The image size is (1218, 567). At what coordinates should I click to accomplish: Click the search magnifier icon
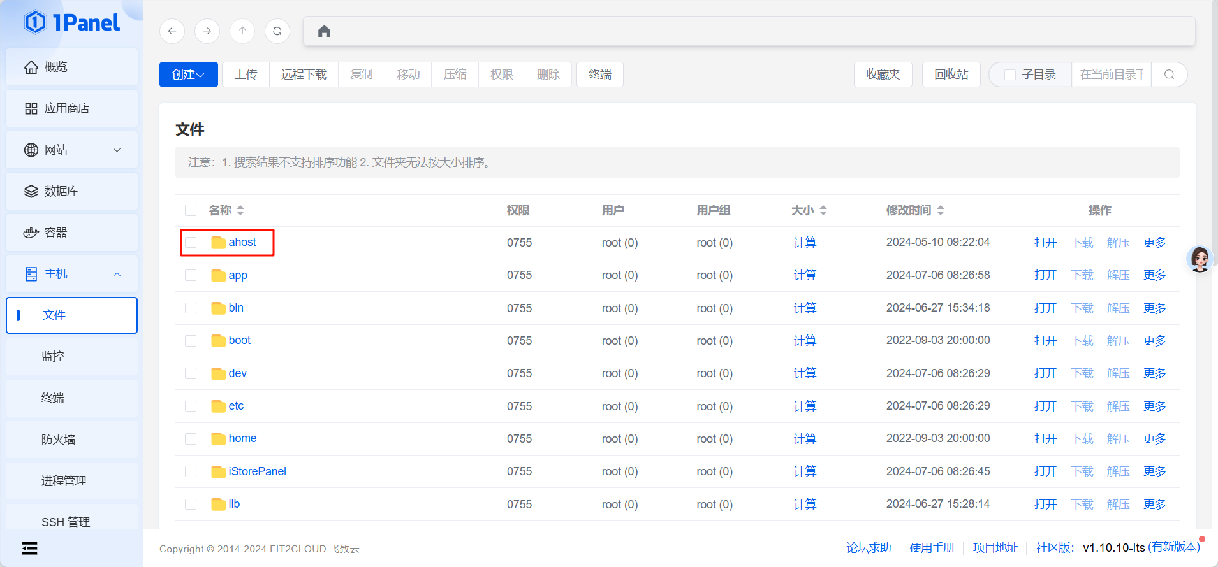[1169, 75]
